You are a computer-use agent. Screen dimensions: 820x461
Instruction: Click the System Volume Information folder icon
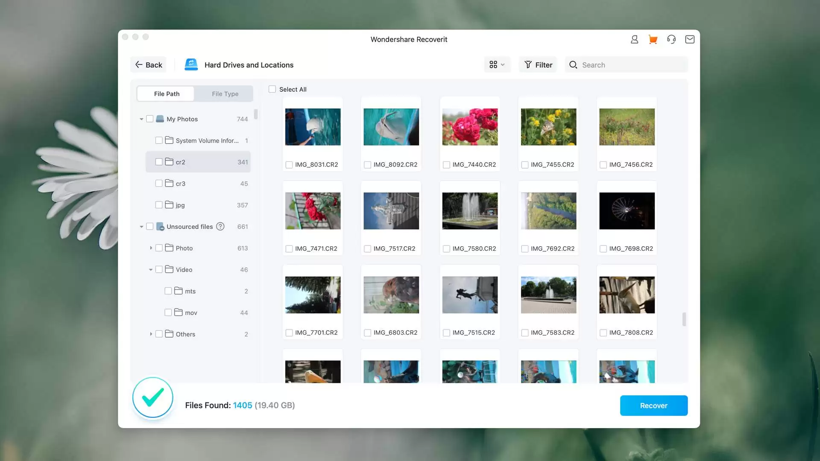169,140
